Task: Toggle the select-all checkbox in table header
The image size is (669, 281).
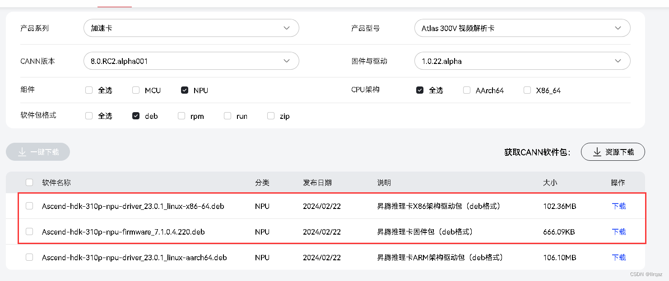Action: 29,182
